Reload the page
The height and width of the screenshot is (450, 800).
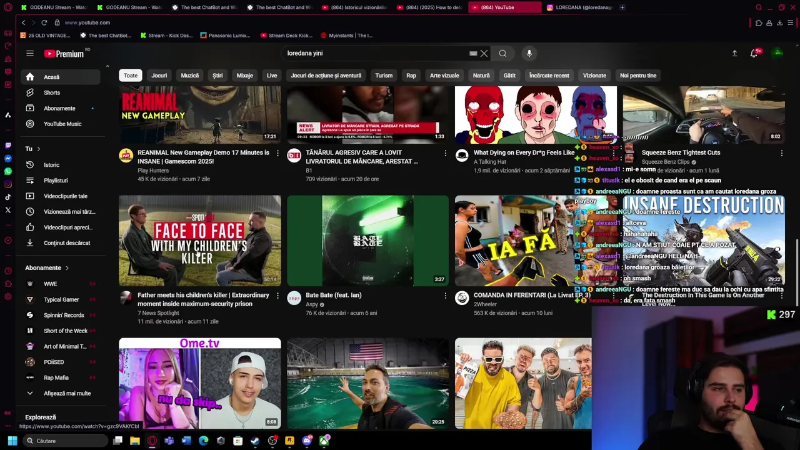(x=45, y=22)
